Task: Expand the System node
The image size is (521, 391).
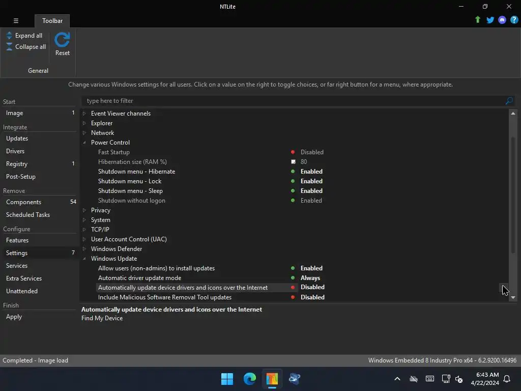Action: pyautogui.click(x=84, y=220)
